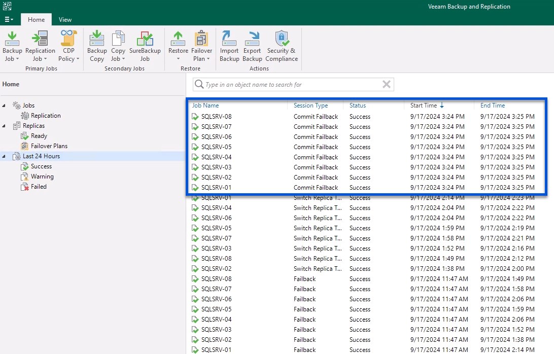Screen dimensions: 554x354
Task: Click Import Backup in Actions group
Action: (229, 40)
